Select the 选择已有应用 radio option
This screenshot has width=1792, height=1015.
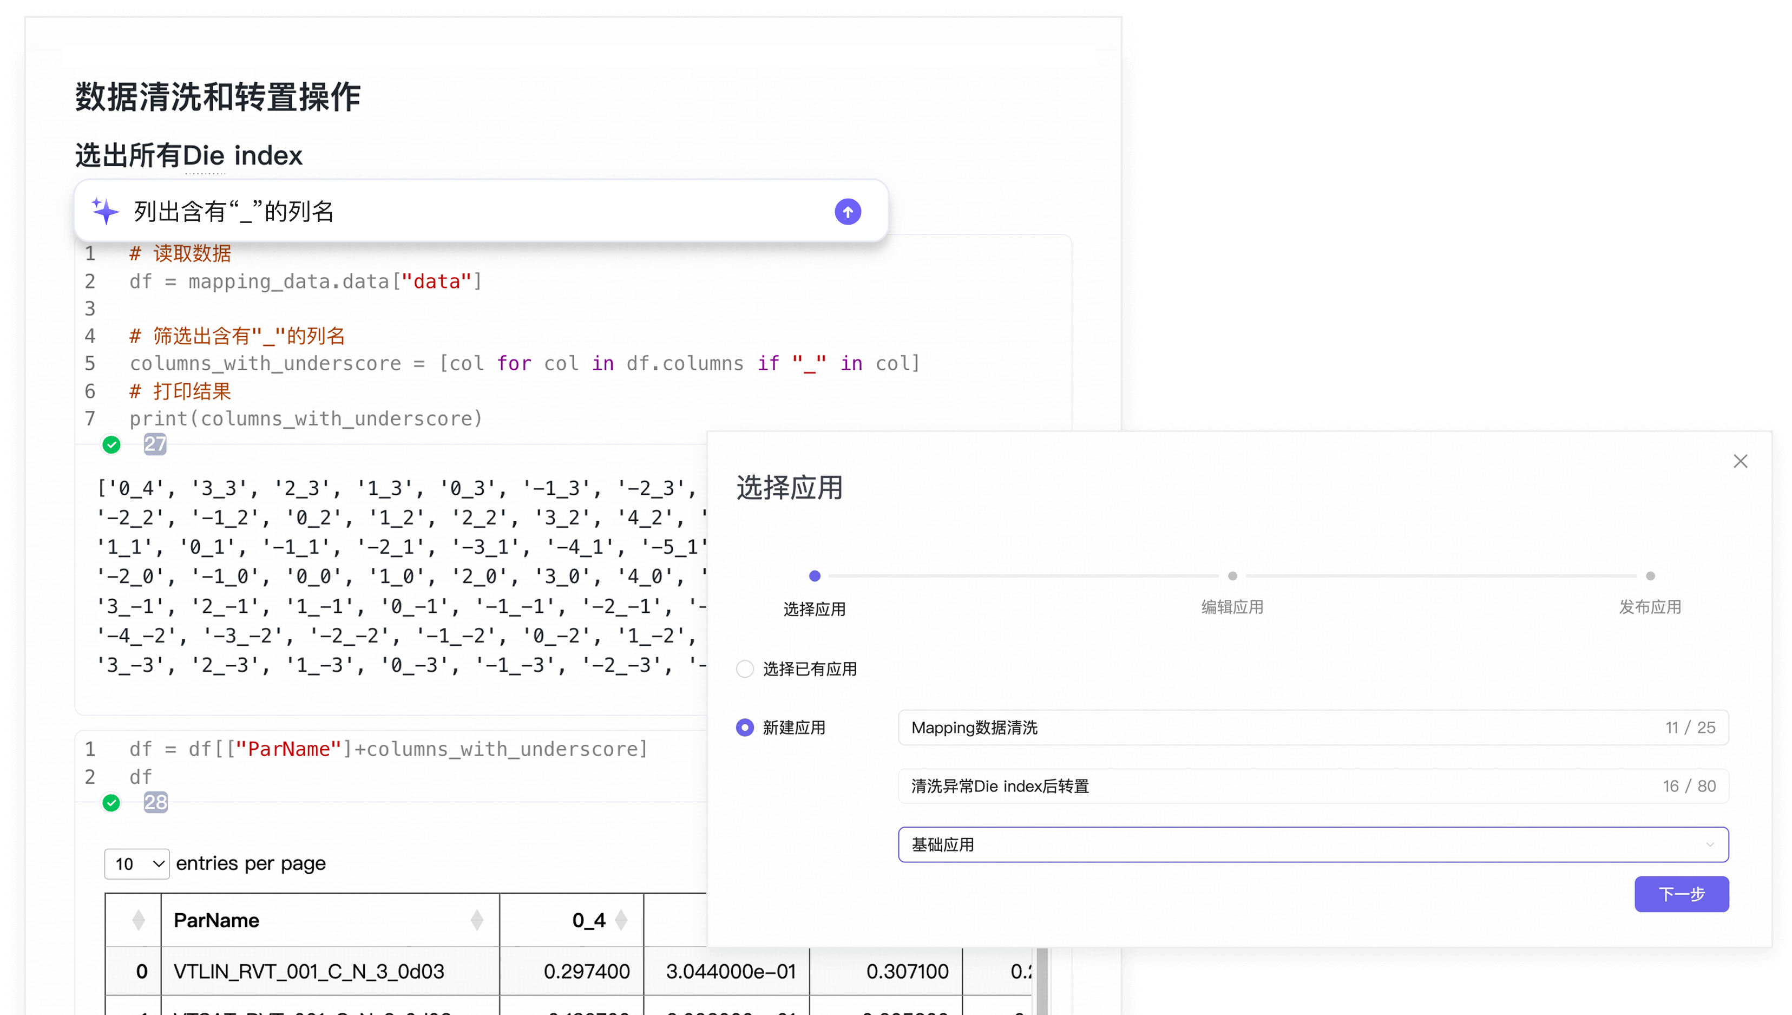pos(744,668)
